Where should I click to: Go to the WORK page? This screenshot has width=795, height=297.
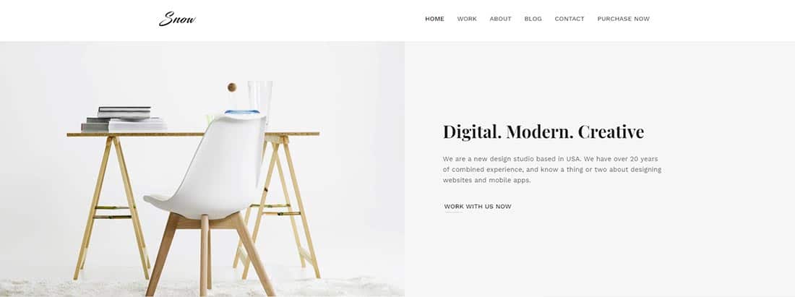coord(467,19)
